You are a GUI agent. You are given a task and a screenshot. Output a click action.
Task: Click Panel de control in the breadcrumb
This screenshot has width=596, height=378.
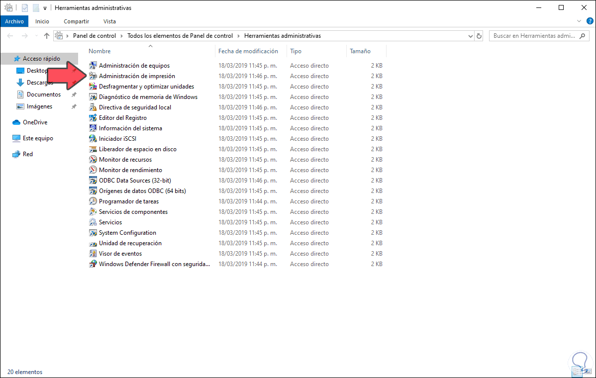[x=94, y=36]
